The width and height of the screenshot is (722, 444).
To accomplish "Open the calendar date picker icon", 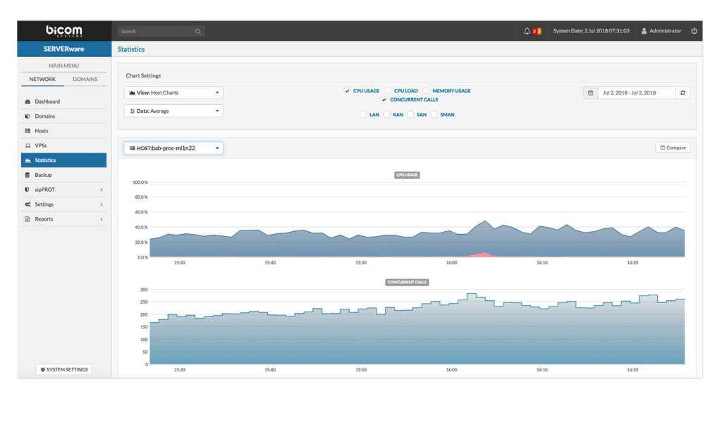I will coord(590,92).
